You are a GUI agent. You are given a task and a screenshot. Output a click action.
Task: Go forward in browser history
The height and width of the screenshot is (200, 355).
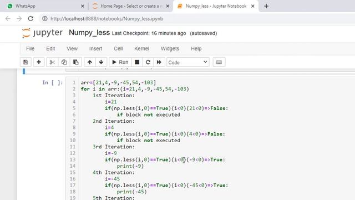pyautogui.click(x=19, y=18)
